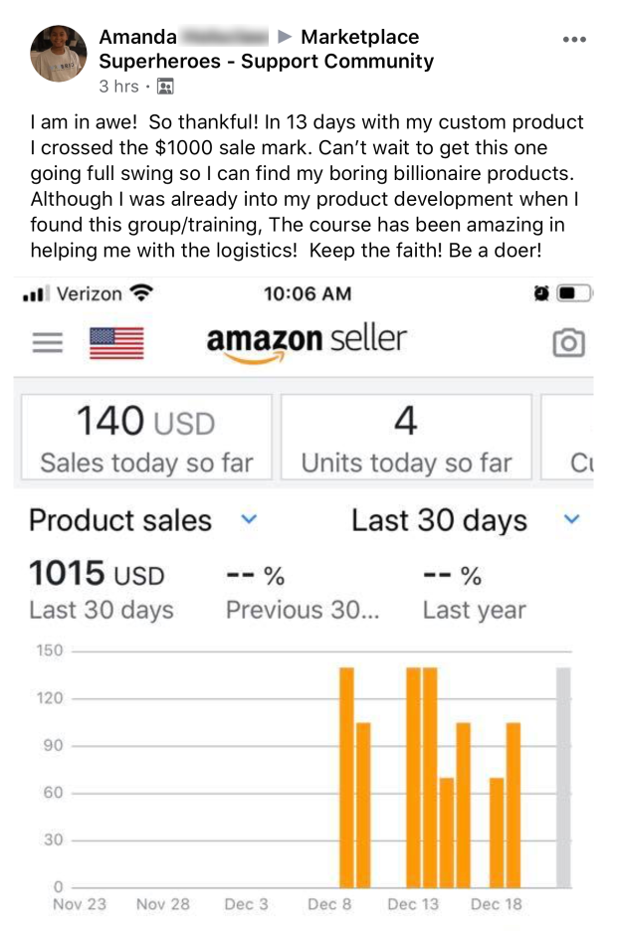Tap the camera icon in seller header

click(568, 343)
